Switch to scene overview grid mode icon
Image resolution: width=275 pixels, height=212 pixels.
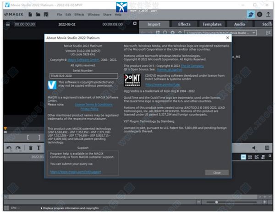tap(250, 157)
